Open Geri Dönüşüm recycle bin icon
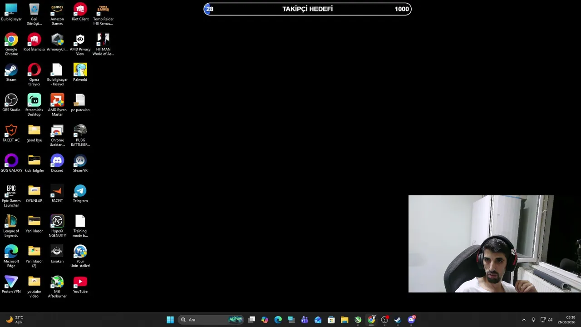 click(34, 14)
